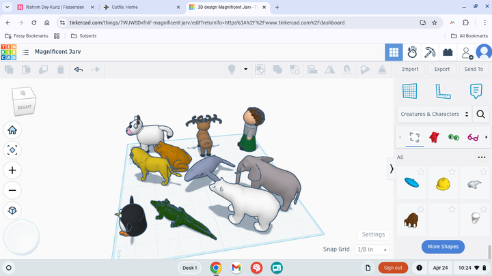Click the Home view button
492x276 pixels.
[12, 130]
